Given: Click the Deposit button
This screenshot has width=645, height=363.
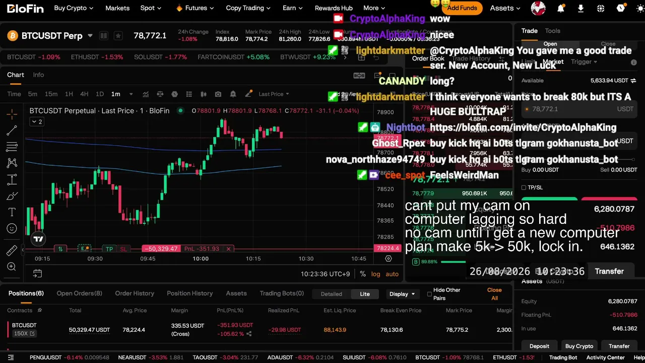Looking at the screenshot, I should pos(539,346).
